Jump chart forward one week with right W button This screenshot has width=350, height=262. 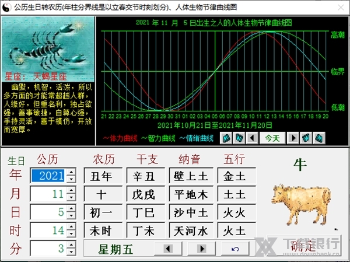click(306, 138)
